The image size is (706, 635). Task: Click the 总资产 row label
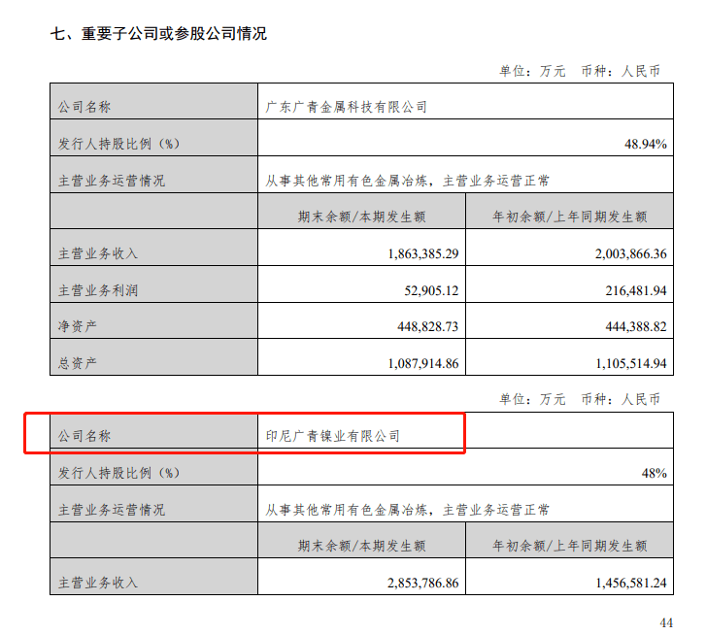click(x=77, y=363)
